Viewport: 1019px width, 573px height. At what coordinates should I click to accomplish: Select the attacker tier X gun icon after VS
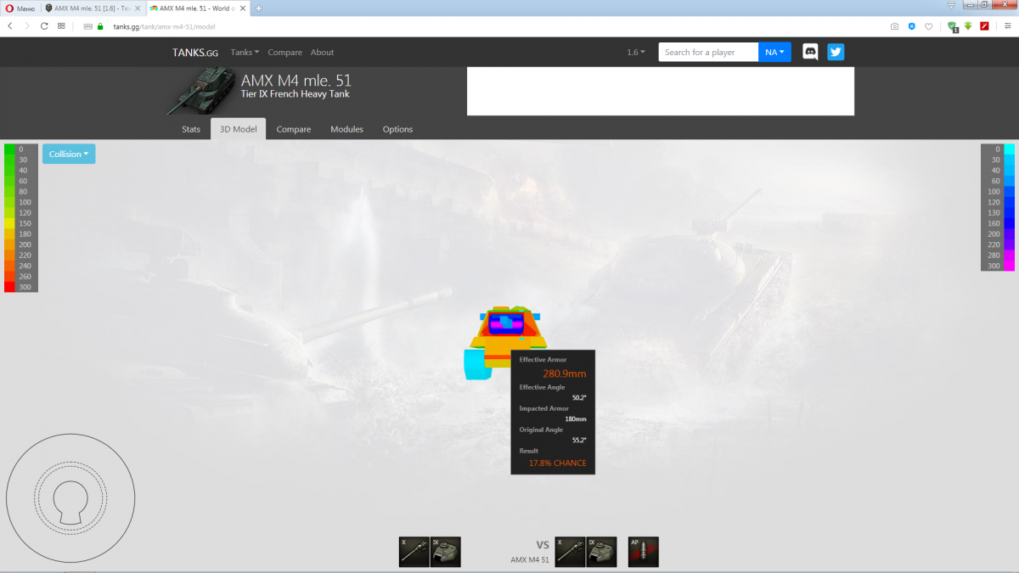(571, 552)
